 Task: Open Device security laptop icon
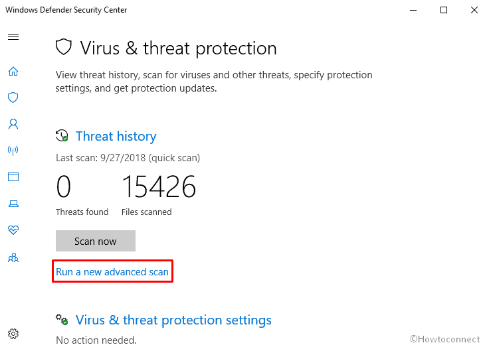tap(13, 204)
